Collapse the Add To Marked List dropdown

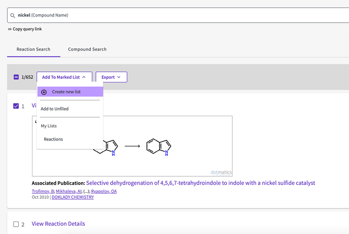[64, 77]
